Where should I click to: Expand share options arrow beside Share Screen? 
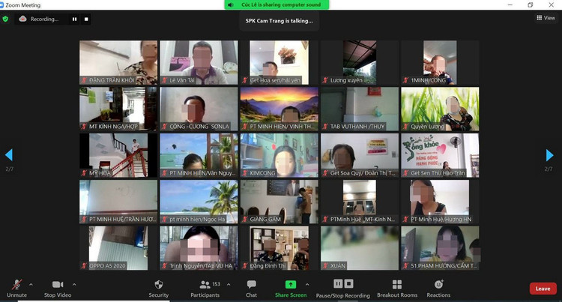(x=307, y=285)
